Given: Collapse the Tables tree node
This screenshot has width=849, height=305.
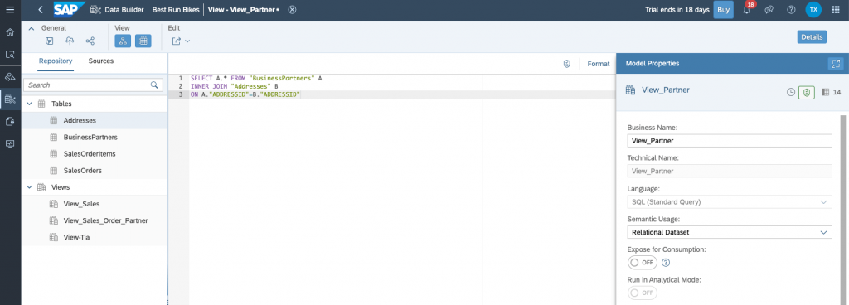Looking at the screenshot, I should point(29,104).
